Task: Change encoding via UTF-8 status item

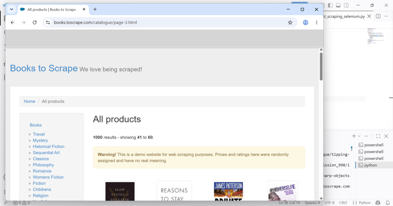Action: [330, 203]
